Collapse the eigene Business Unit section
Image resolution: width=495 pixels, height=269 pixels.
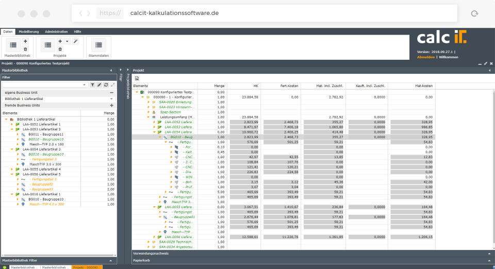[111, 93]
